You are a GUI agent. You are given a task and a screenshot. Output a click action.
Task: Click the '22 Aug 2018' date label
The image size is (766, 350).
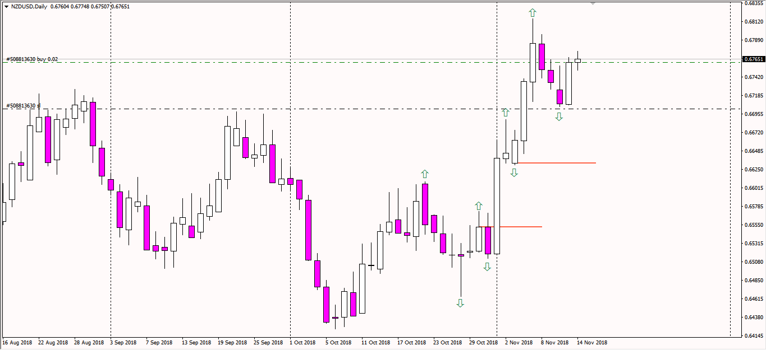click(53, 342)
